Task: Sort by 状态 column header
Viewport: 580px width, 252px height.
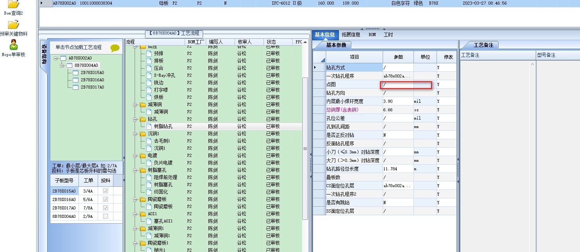Action: pos(278,42)
